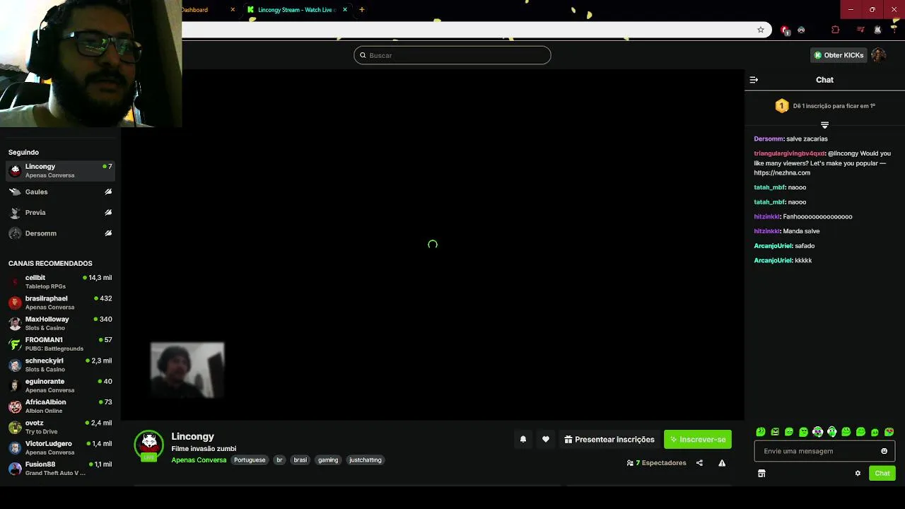This screenshot has width=905, height=509.
Task: Share the stream via the share icon
Action: [x=699, y=463]
